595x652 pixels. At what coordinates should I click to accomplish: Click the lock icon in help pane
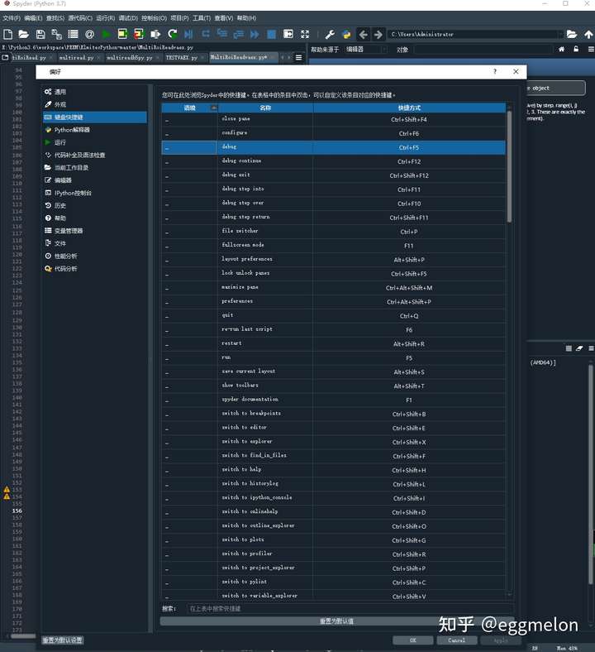576,49
